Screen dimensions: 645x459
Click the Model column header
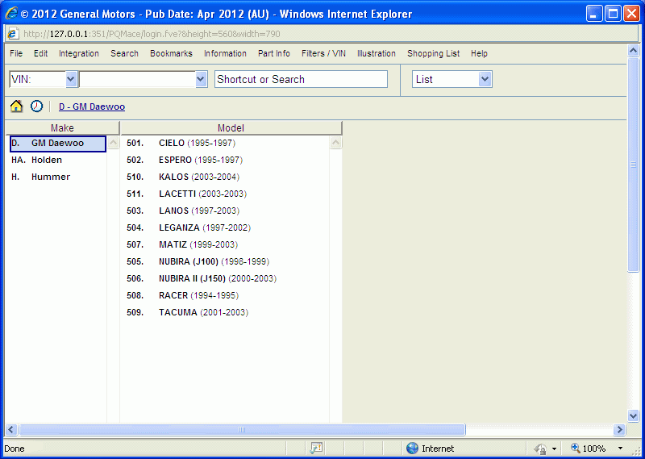click(231, 128)
